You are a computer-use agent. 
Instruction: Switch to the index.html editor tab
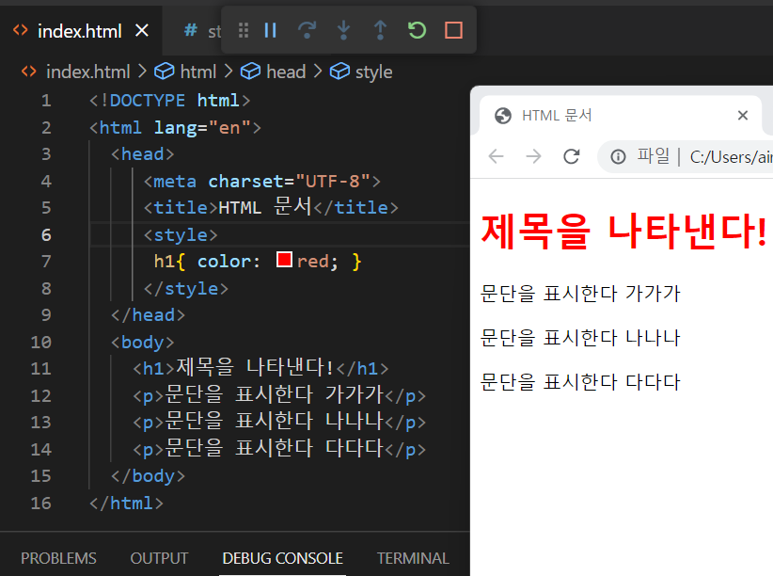point(79,32)
